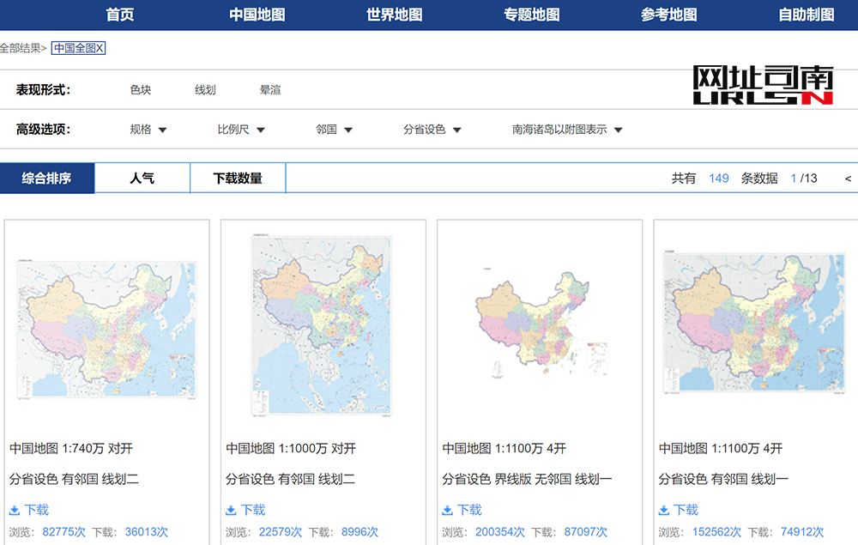Image resolution: width=858 pixels, height=545 pixels.
Task: Select 晕渲 display style
Action: (x=270, y=89)
